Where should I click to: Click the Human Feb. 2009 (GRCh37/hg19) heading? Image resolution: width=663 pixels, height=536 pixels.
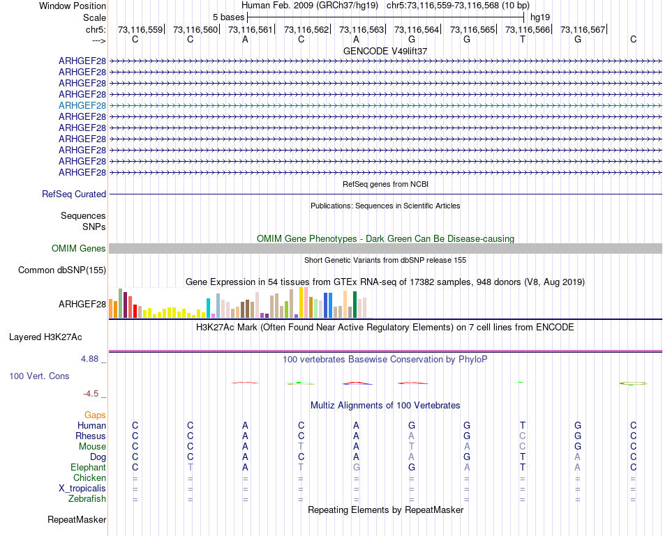(x=309, y=6)
